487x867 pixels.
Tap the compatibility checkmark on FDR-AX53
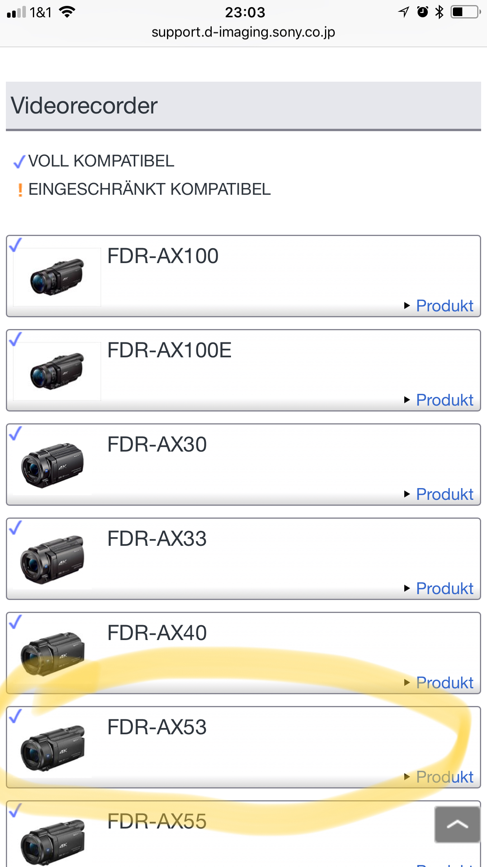coord(16,716)
